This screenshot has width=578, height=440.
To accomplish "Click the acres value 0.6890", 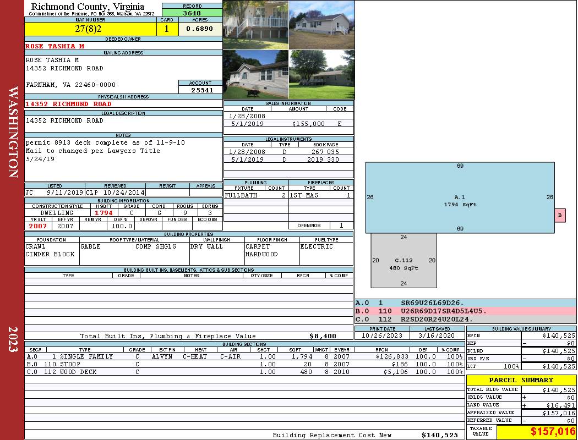I will (200, 29).
